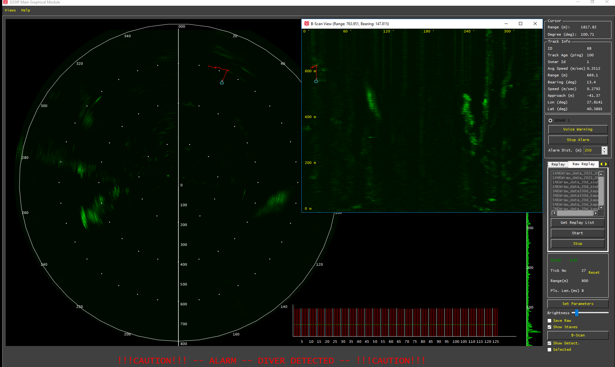Click the B-Scan View window icon
The height and width of the screenshot is (367, 615).
point(306,24)
